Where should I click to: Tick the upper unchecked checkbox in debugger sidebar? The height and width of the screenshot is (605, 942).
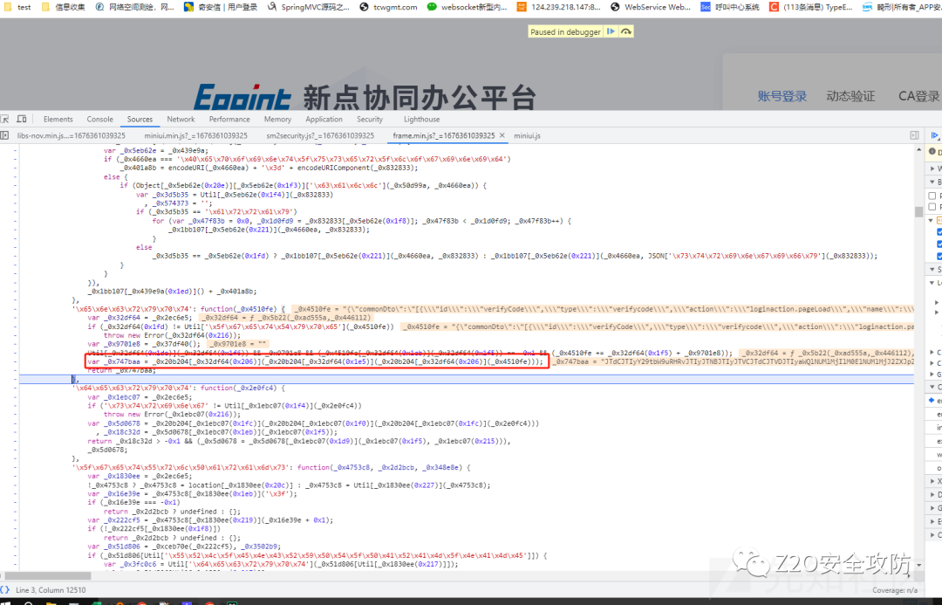pyautogui.click(x=932, y=196)
